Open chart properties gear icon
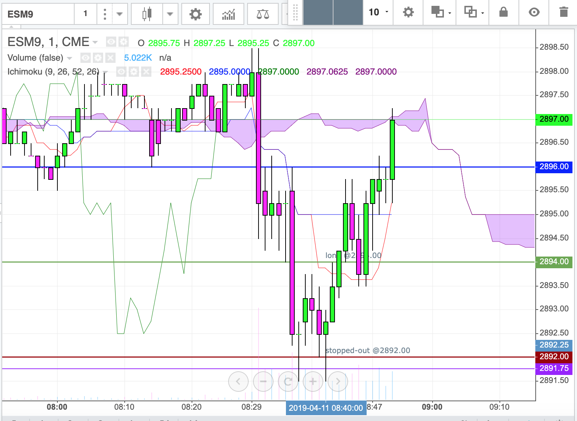The width and height of the screenshot is (577, 421). (x=196, y=14)
